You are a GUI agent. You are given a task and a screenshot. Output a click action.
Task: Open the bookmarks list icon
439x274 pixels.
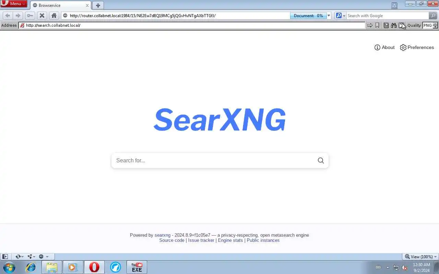(x=386, y=25)
